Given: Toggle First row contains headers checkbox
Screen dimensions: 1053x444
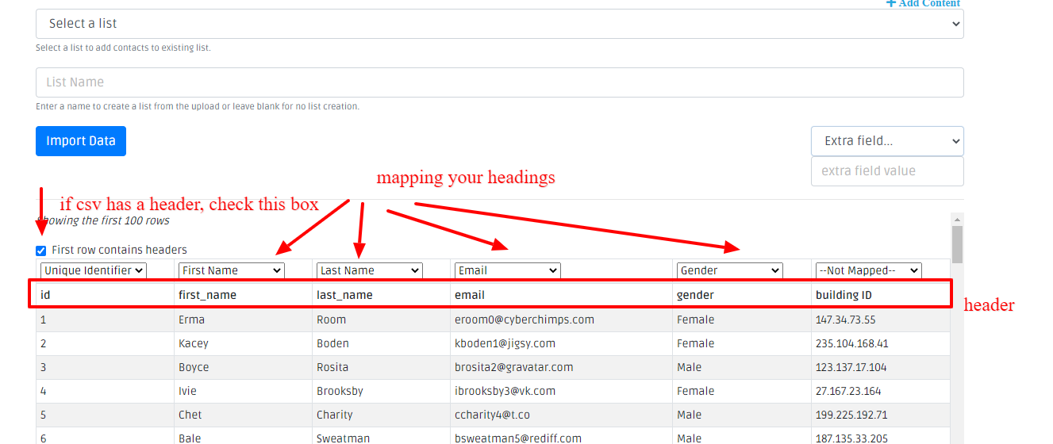Looking at the screenshot, I should pos(41,251).
